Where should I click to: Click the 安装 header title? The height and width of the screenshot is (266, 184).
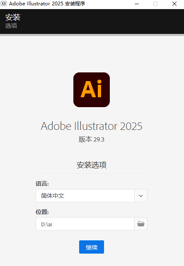click(13, 17)
